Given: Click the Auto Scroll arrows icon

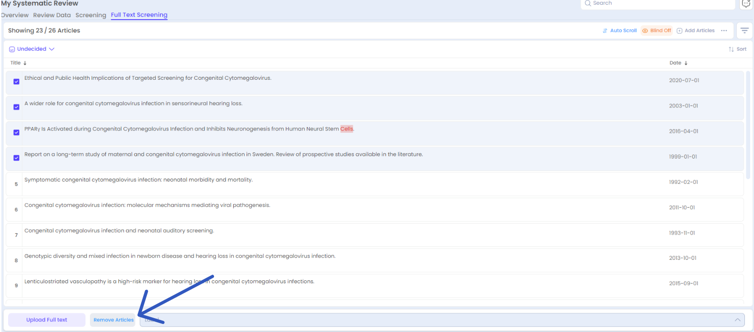Looking at the screenshot, I should click(x=605, y=31).
